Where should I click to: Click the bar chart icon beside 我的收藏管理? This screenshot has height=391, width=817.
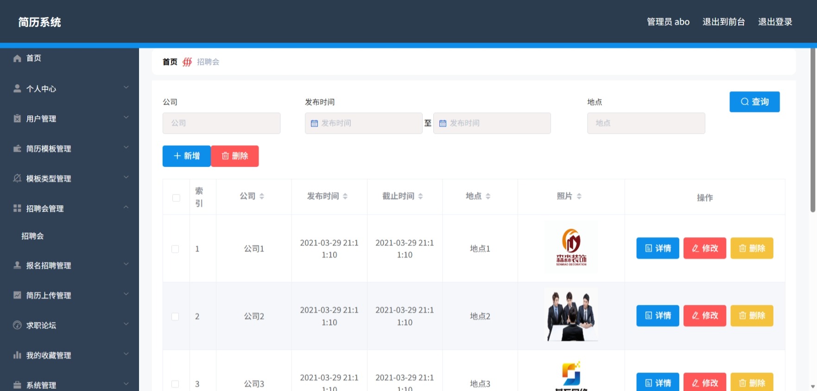click(17, 355)
